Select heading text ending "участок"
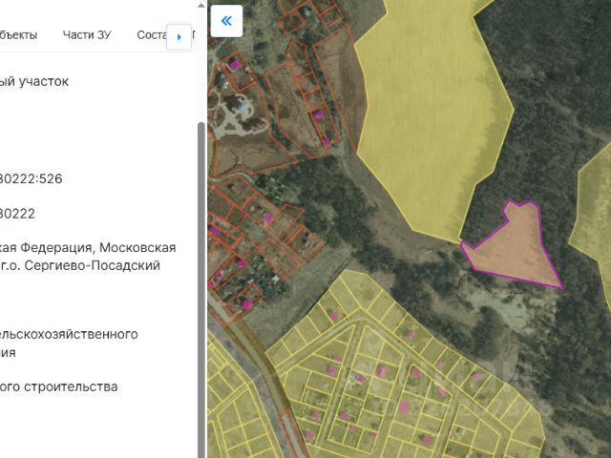Screen dimensions: 611x458 pyautogui.click(x=44, y=81)
